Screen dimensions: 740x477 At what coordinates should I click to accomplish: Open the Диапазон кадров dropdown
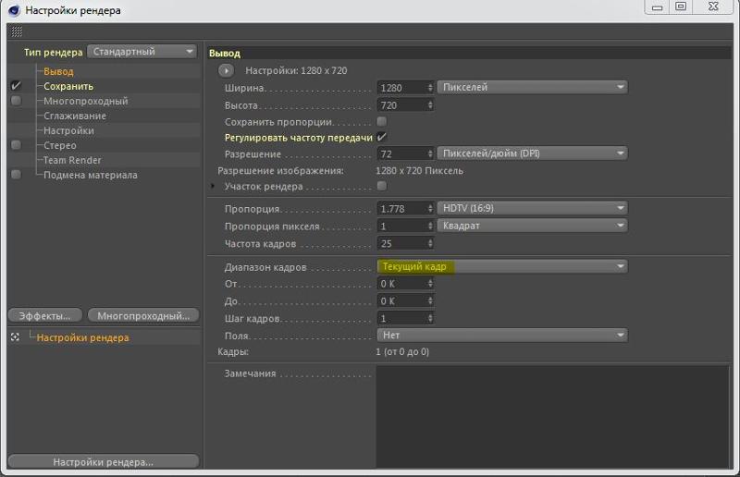click(502, 266)
